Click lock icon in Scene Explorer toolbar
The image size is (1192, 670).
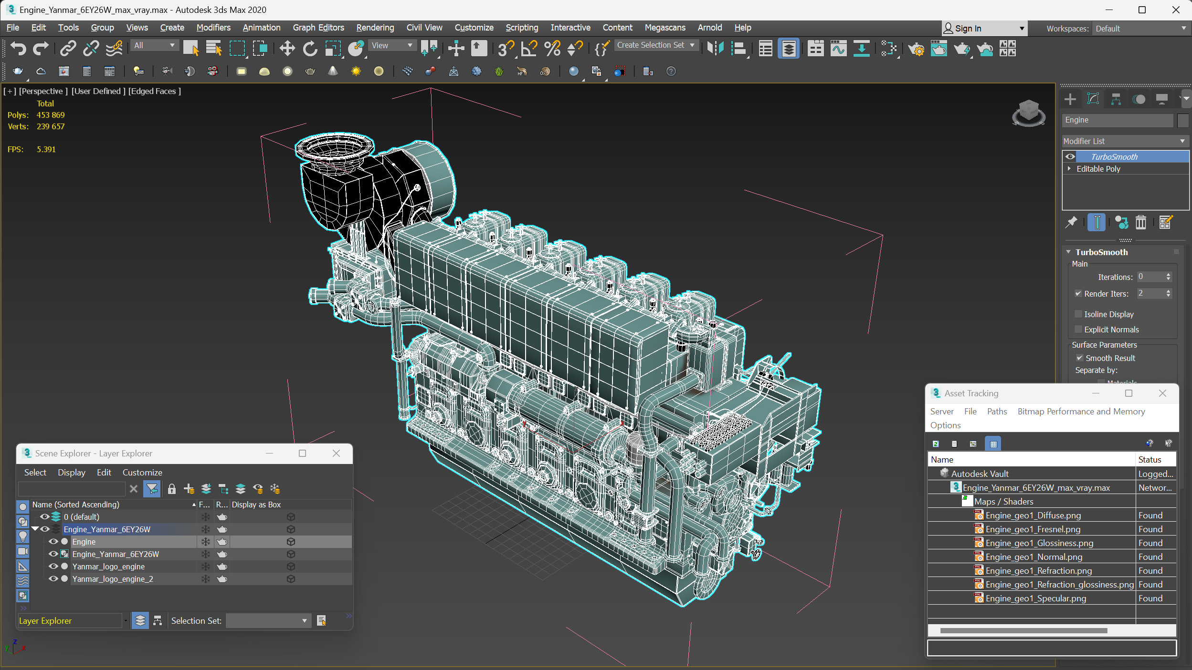(x=172, y=489)
